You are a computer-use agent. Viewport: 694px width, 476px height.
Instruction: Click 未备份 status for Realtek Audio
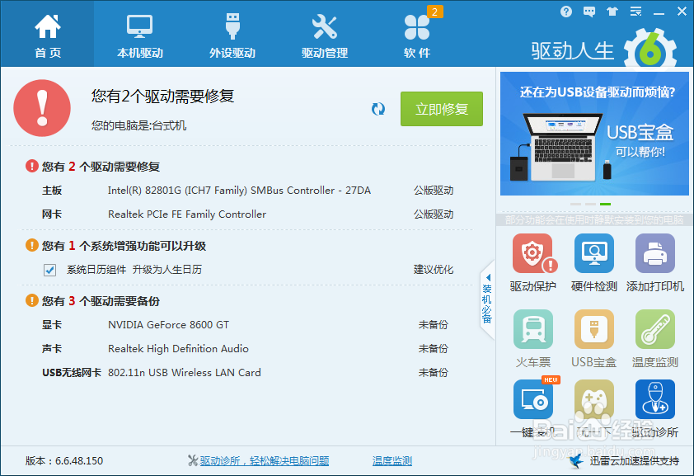click(x=434, y=349)
